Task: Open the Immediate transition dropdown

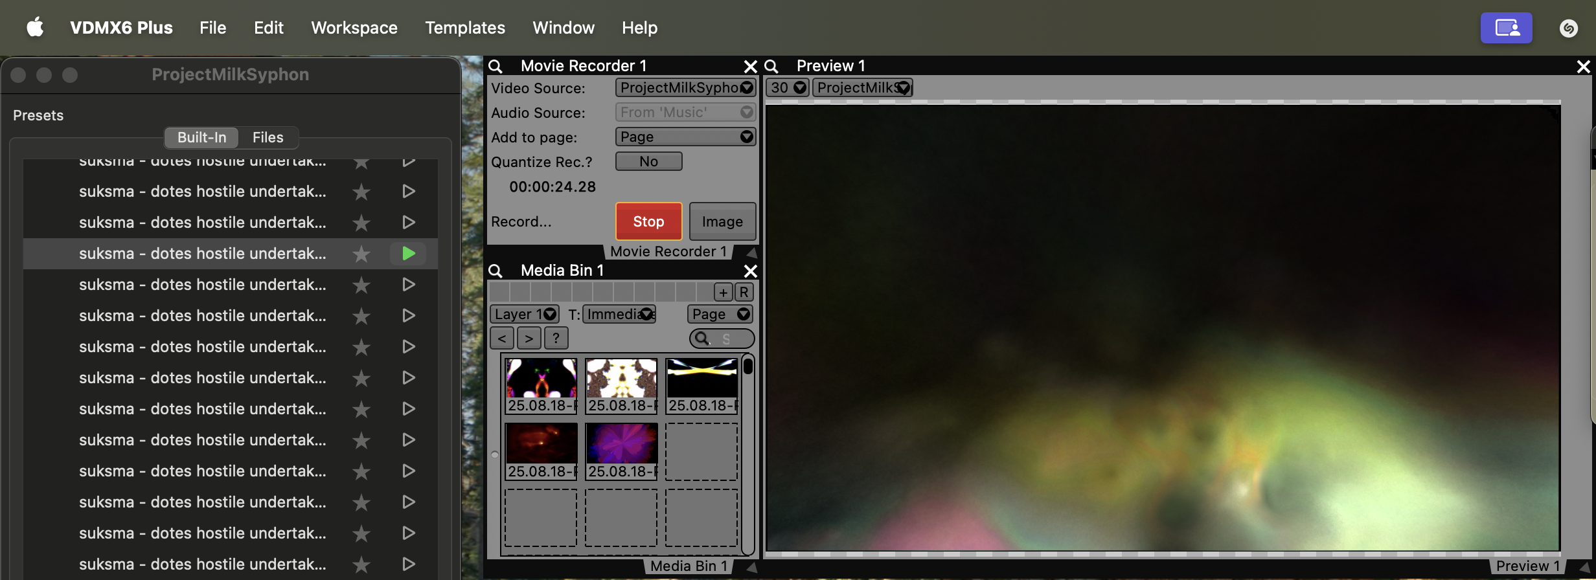Action: (620, 314)
